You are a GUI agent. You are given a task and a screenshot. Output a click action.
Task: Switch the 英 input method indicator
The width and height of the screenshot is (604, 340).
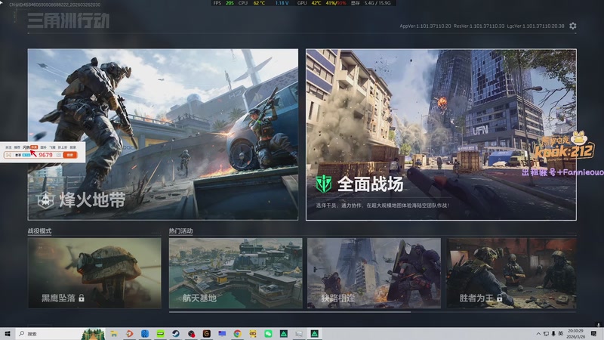560,334
